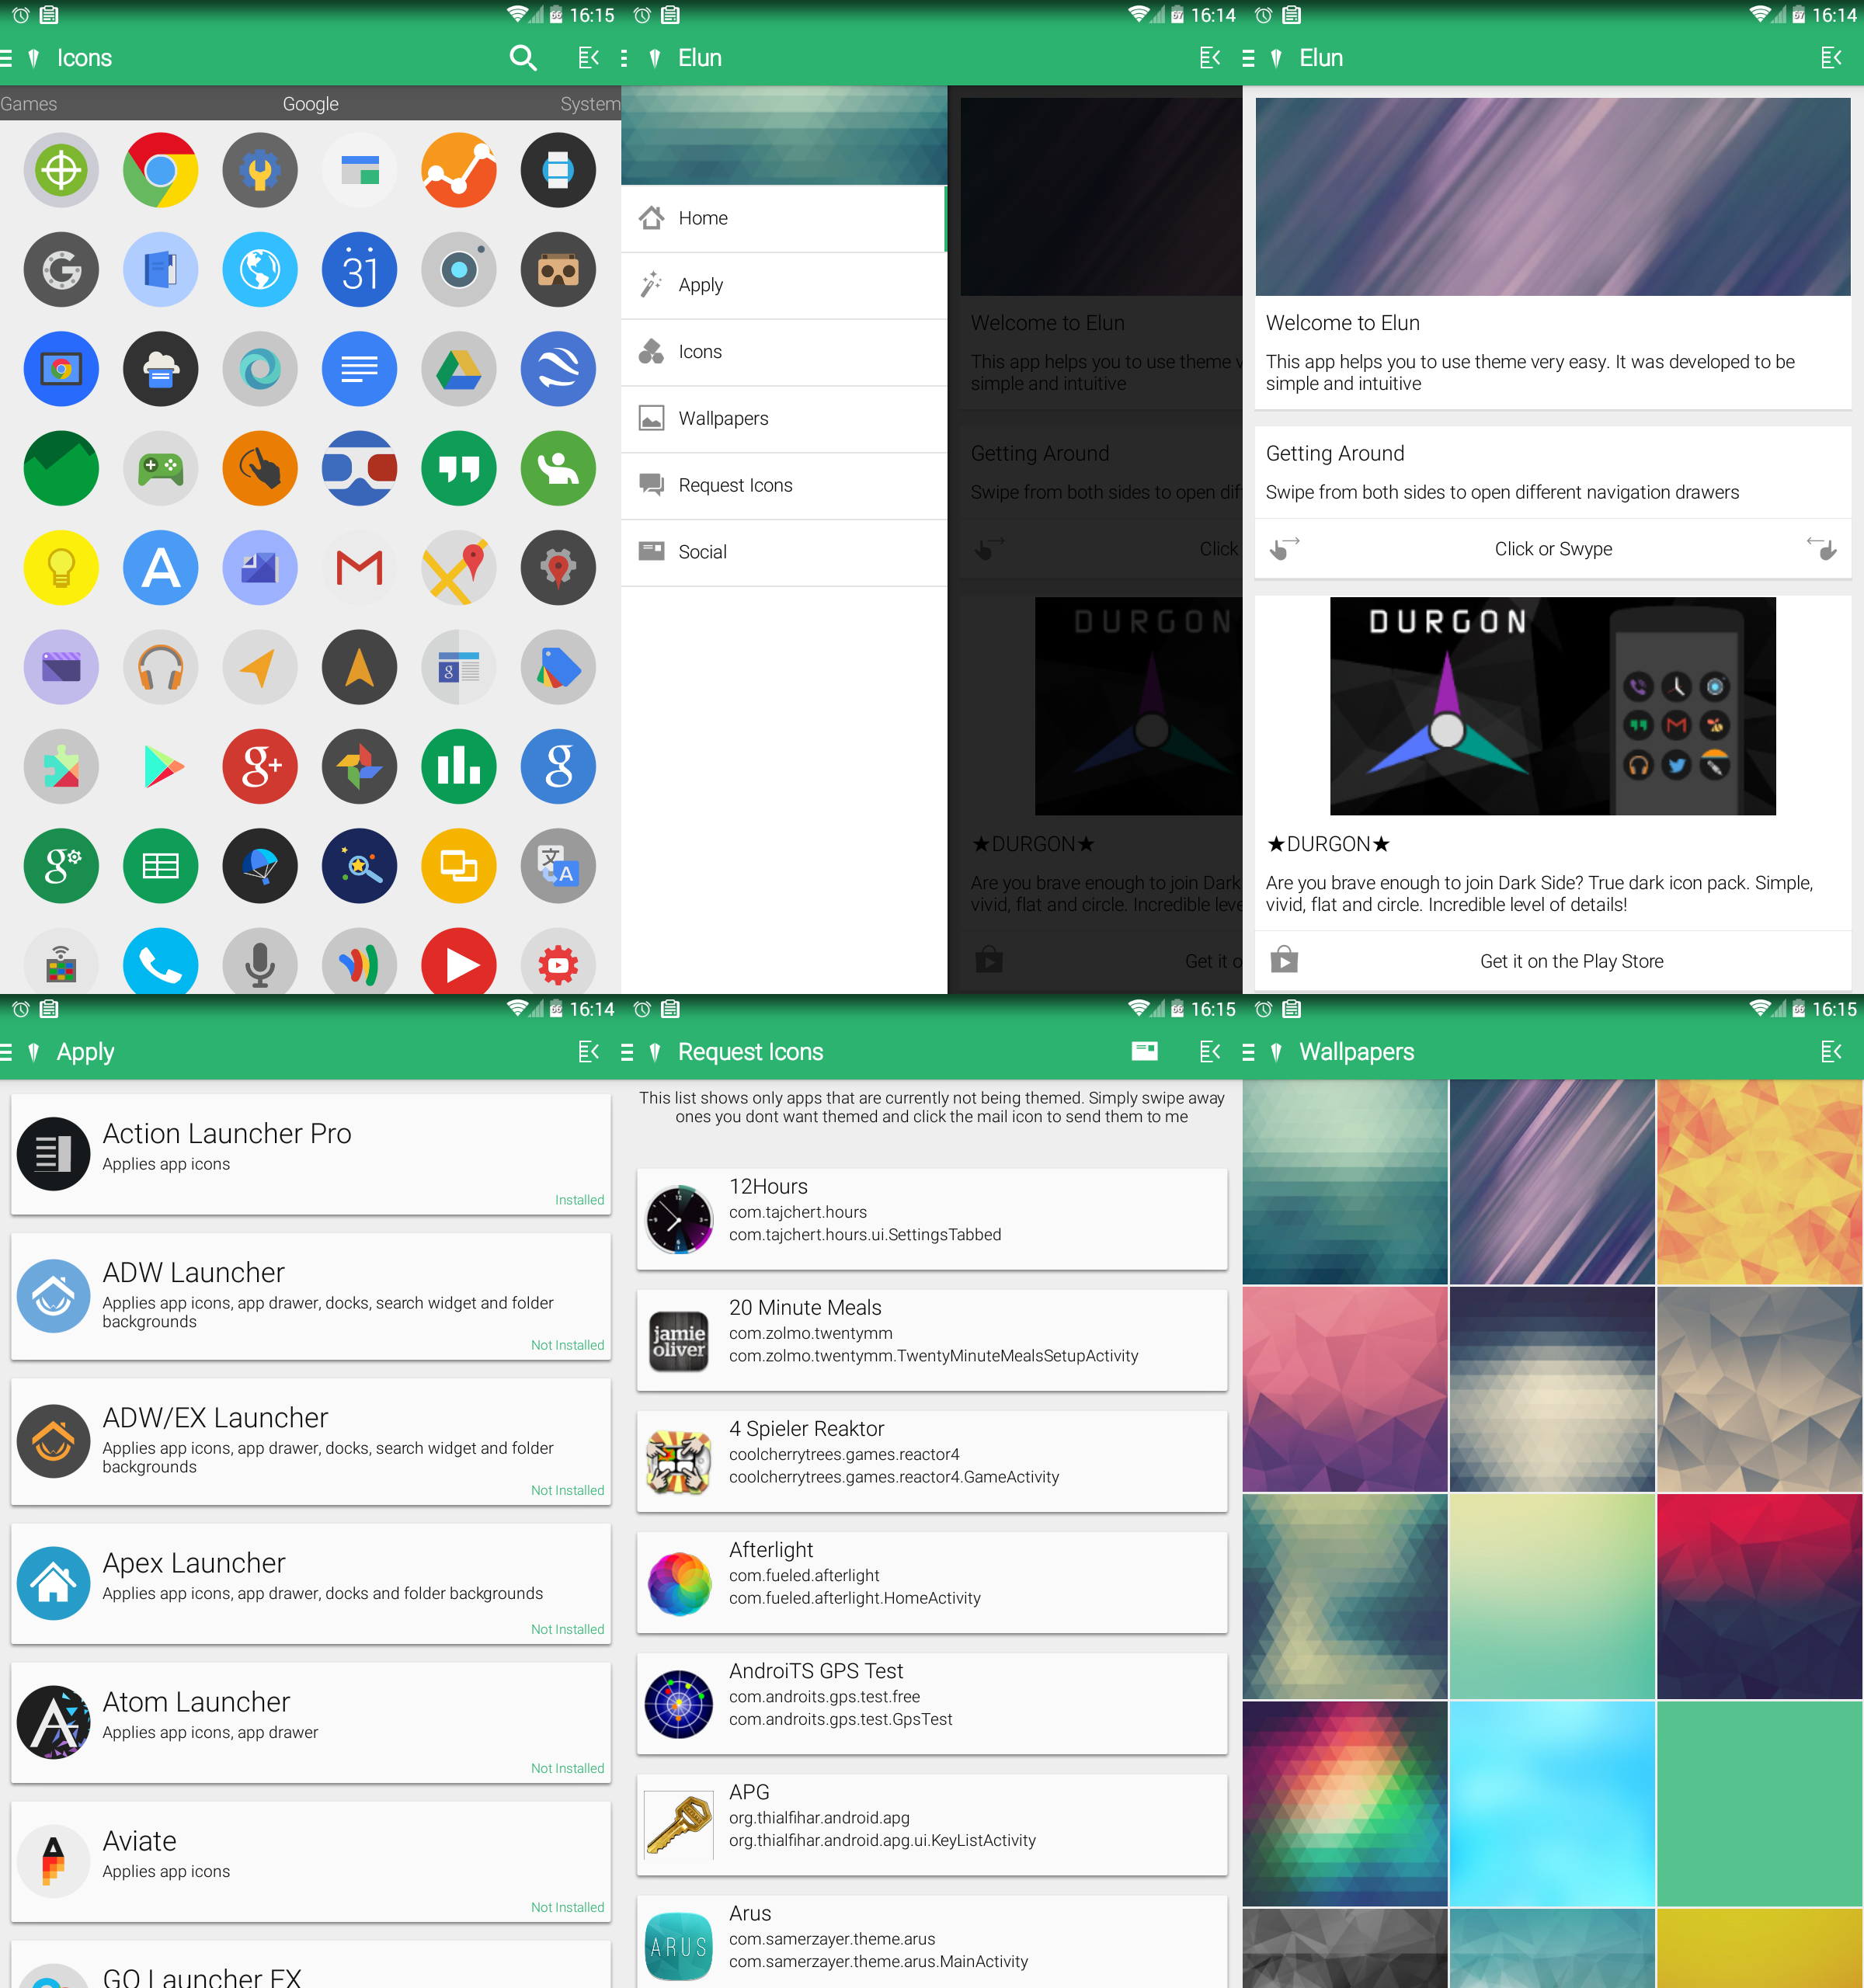Select the Google Docs blue lines icon

[359, 368]
